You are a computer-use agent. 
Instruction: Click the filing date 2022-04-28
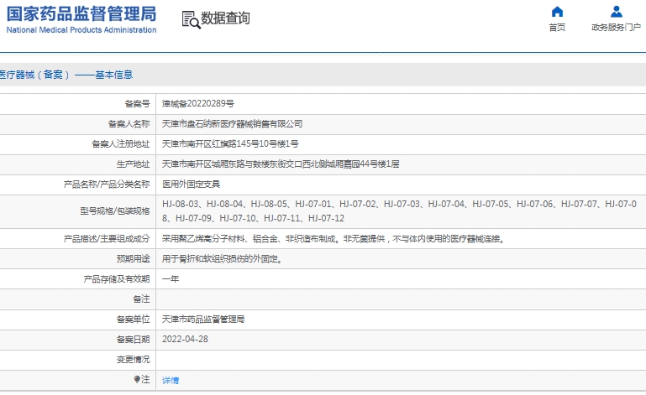(x=185, y=339)
